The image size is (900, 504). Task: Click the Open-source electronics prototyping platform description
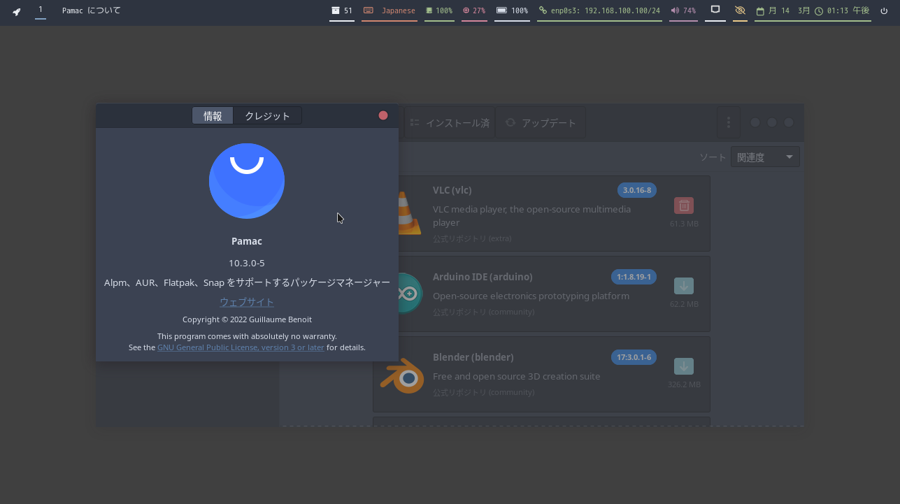[531, 296]
